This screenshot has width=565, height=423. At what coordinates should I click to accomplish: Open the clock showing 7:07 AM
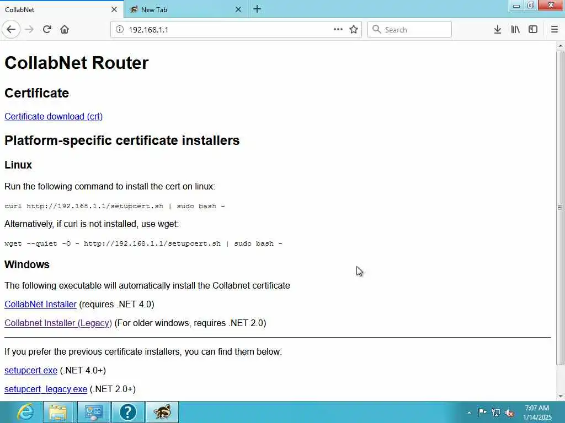coord(537,413)
